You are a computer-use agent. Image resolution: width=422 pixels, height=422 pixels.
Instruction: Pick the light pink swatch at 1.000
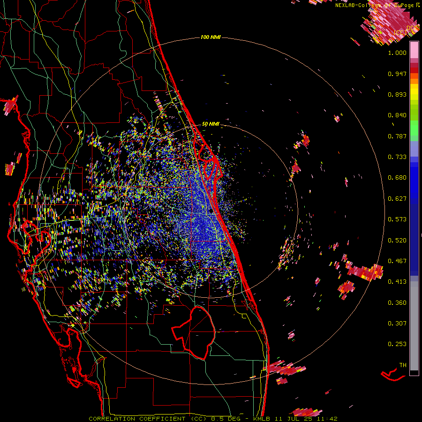[414, 50]
